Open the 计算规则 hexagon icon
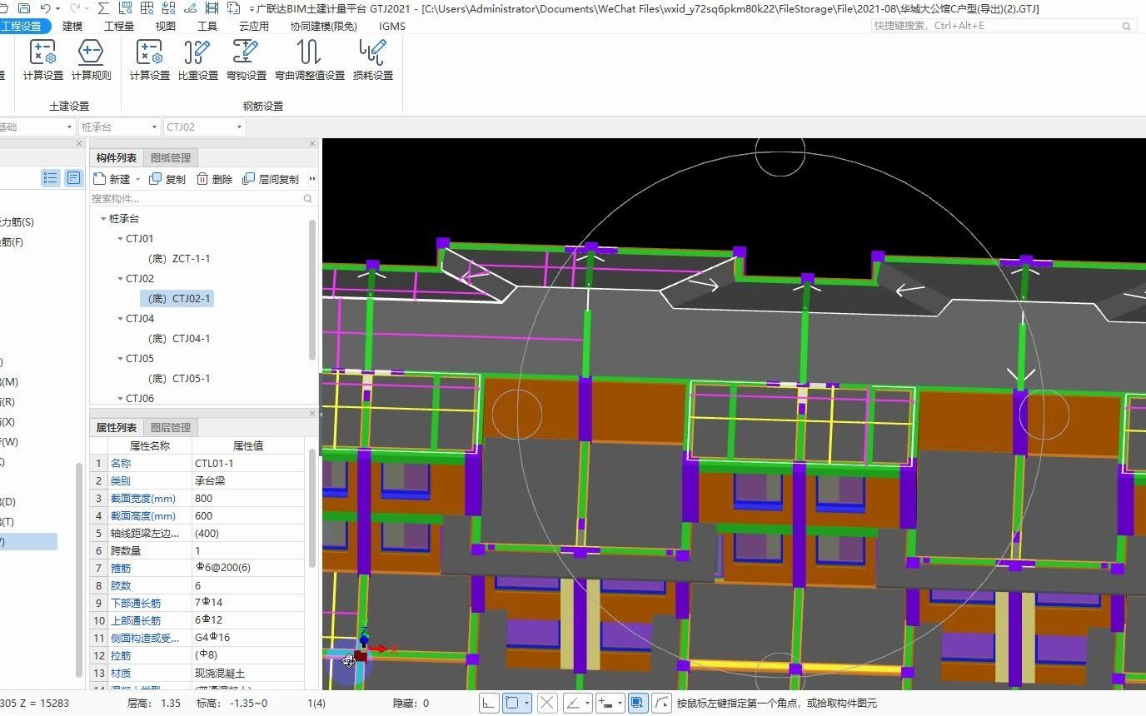This screenshot has width=1146, height=716. pos(91,52)
